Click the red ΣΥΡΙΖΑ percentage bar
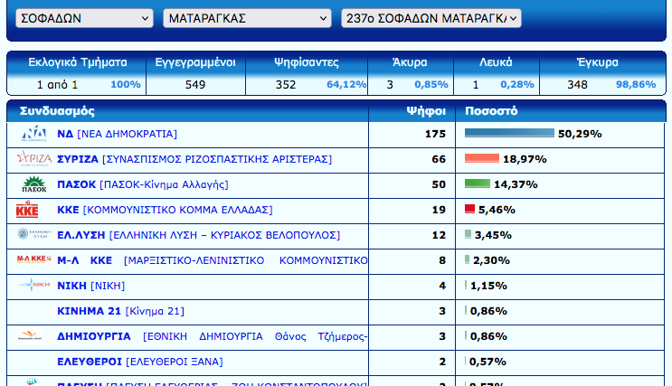The width and height of the screenshot is (672, 386). (x=482, y=159)
